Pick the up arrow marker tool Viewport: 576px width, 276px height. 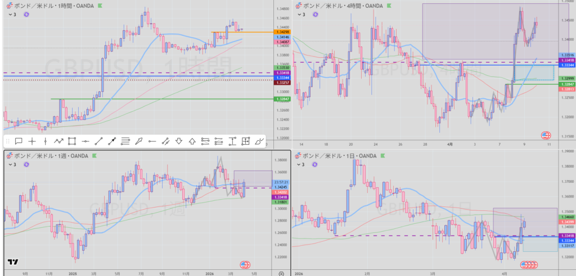pos(192,141)
